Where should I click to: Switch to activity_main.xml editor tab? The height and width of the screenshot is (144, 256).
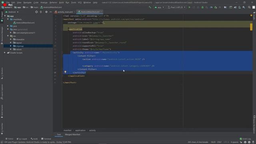(65, 12)
